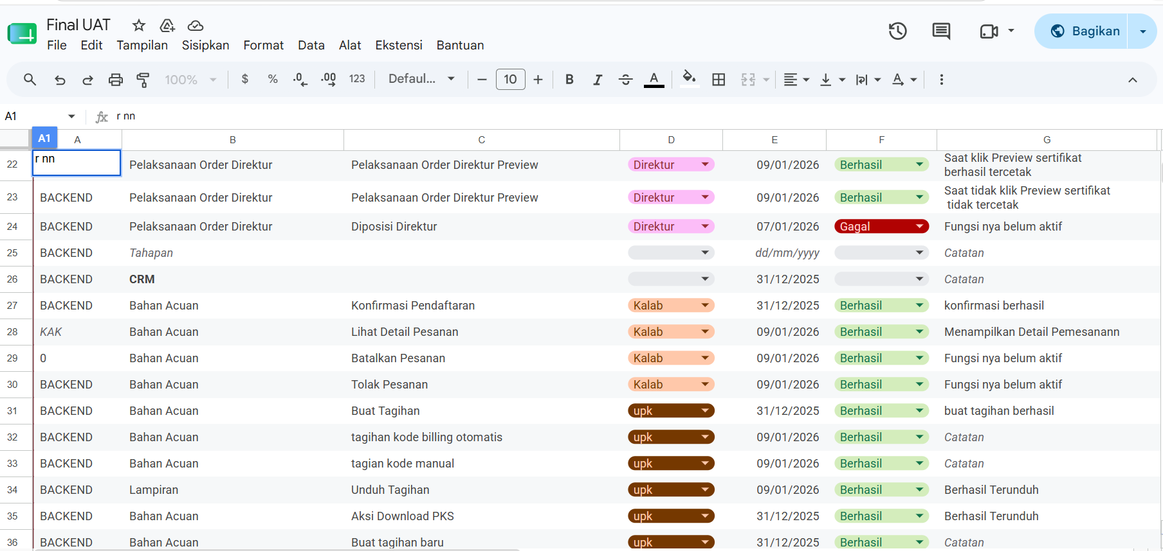The width and height of the screenshot is (1163, 551).
Task: Decrease font size with minus
Action: click(482, 80)
